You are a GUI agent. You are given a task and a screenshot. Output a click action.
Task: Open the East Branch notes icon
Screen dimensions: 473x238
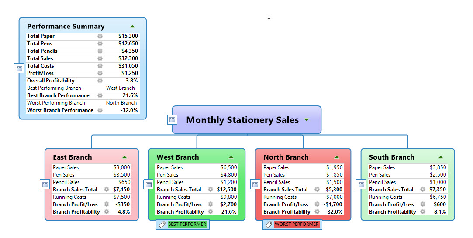point(45,184)
